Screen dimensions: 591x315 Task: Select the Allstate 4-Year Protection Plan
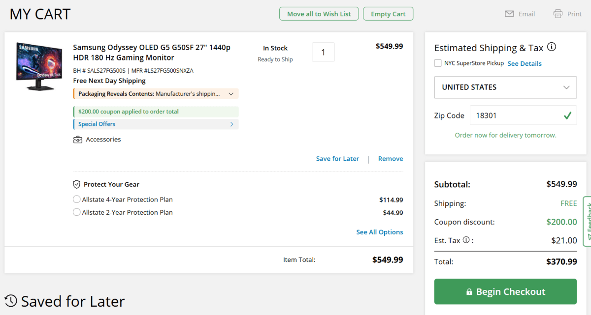point(76,199)
